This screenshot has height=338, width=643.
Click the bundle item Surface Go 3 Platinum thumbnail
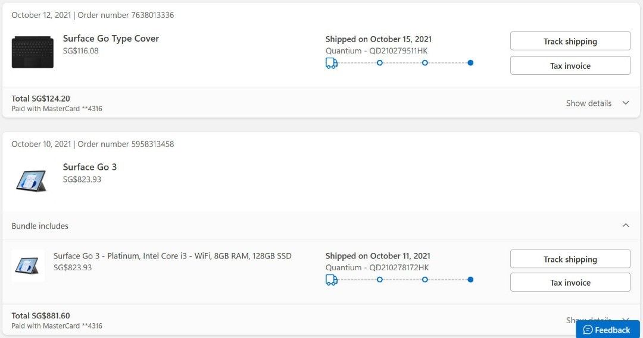pos(27,266)
